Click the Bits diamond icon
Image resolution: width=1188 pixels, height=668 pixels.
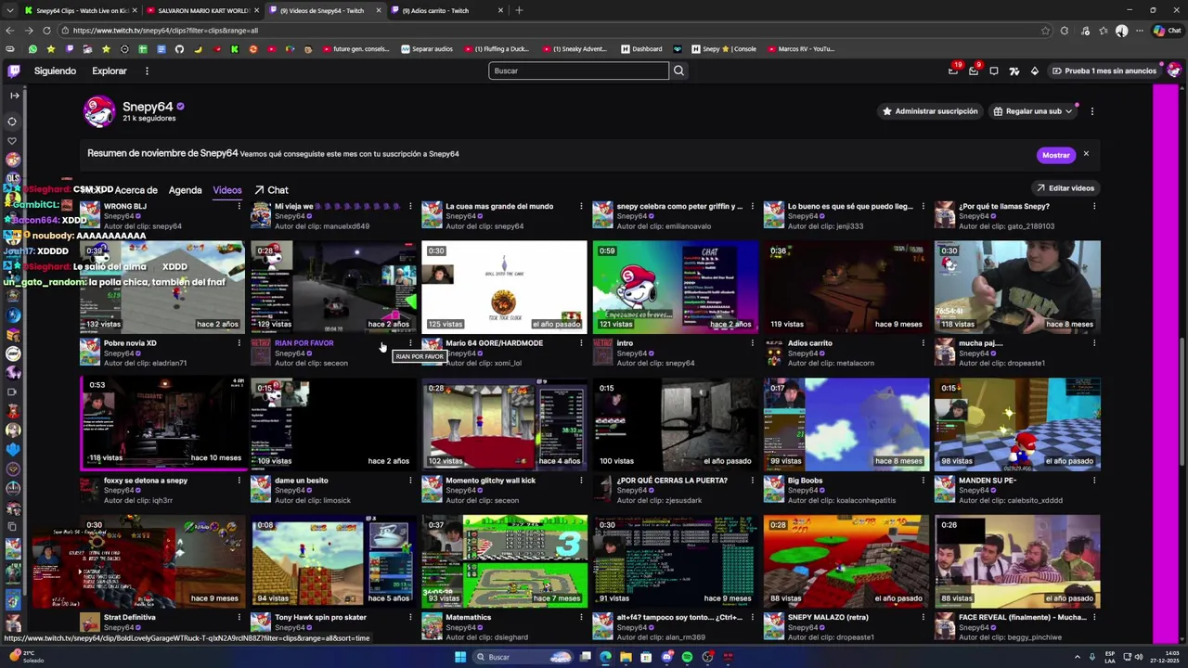(1035, 71)
